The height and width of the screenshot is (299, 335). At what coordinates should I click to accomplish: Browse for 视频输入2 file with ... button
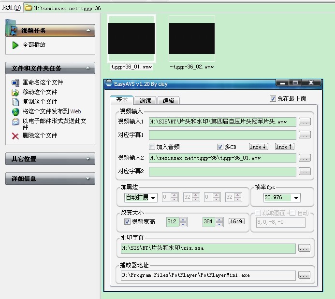pyautogui.click(x=305, y=158)
